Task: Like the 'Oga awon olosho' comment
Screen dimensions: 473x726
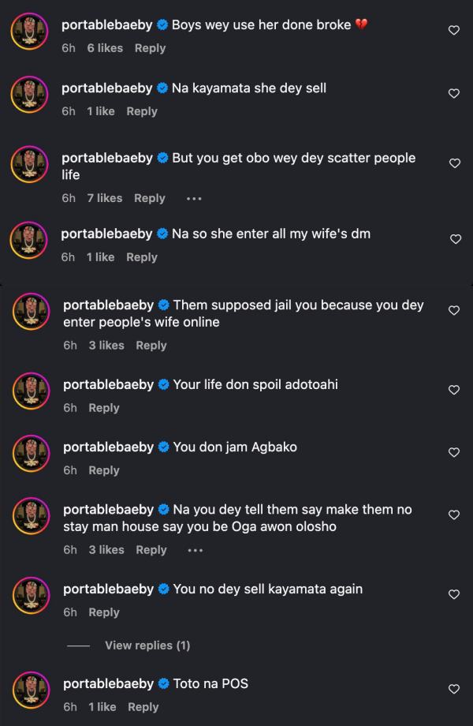Action: click(x=453, y=515)
